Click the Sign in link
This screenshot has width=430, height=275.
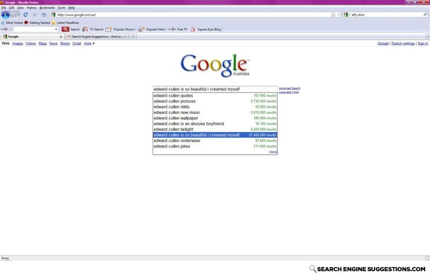click(x=422, y=44)
